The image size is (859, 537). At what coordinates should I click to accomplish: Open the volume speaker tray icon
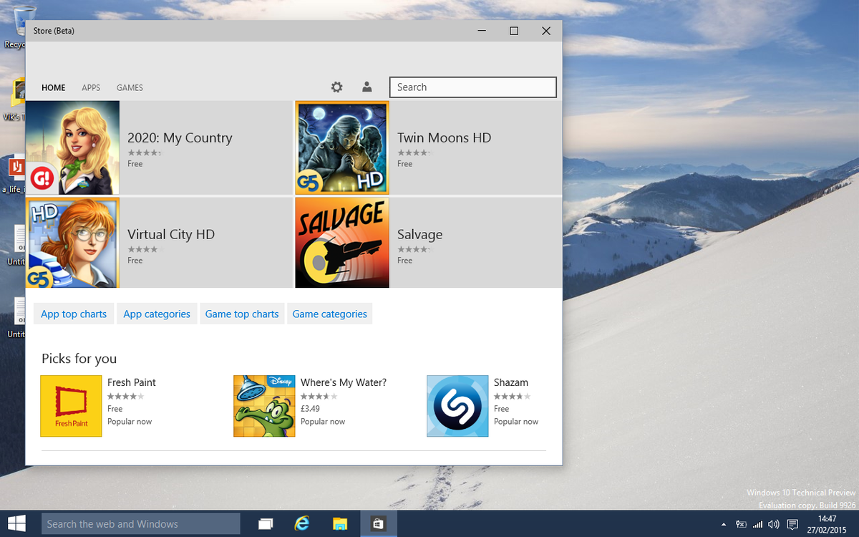coord(773,525)
